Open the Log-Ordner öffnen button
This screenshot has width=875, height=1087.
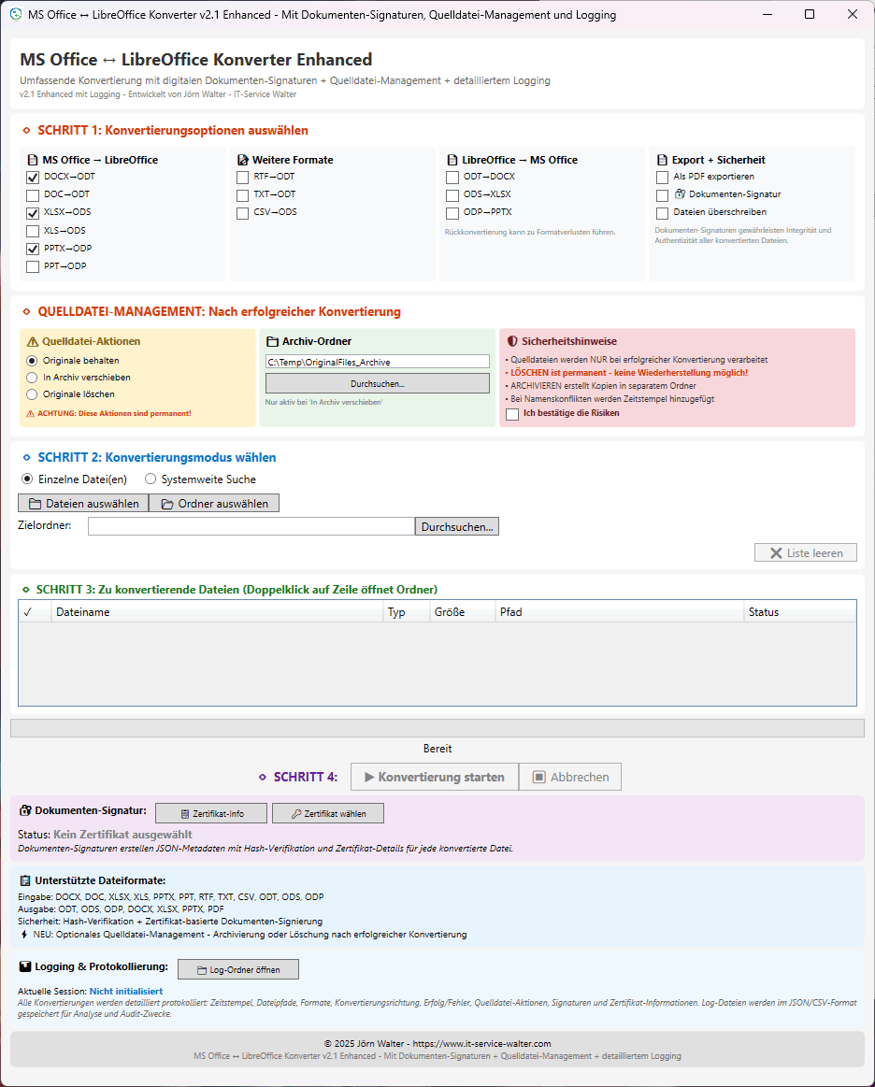point(237,970)
